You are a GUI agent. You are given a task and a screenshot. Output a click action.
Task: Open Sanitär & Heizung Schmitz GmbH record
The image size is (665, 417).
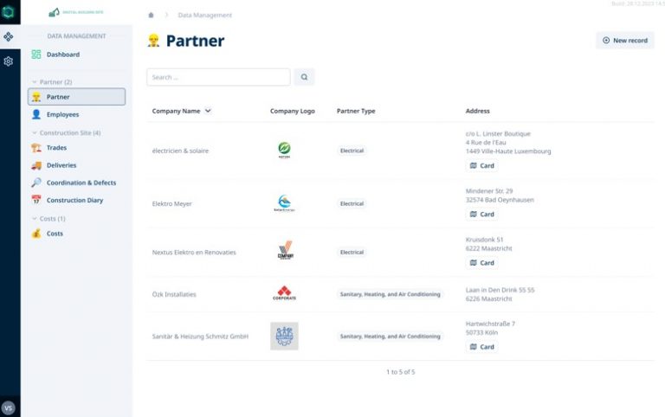(200, 337)
